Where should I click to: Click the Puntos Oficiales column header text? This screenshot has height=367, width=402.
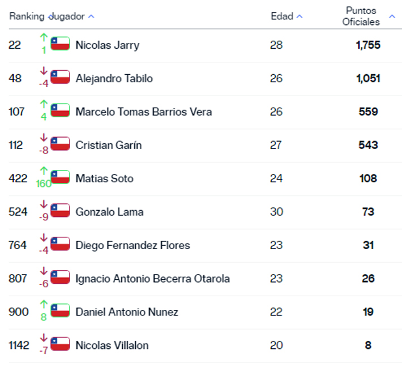pos(361,16)
